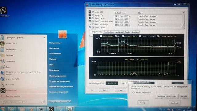Disable the Stress CPU checkbox
The width and height of the screenshot is (197, 111).
(93, 12)
